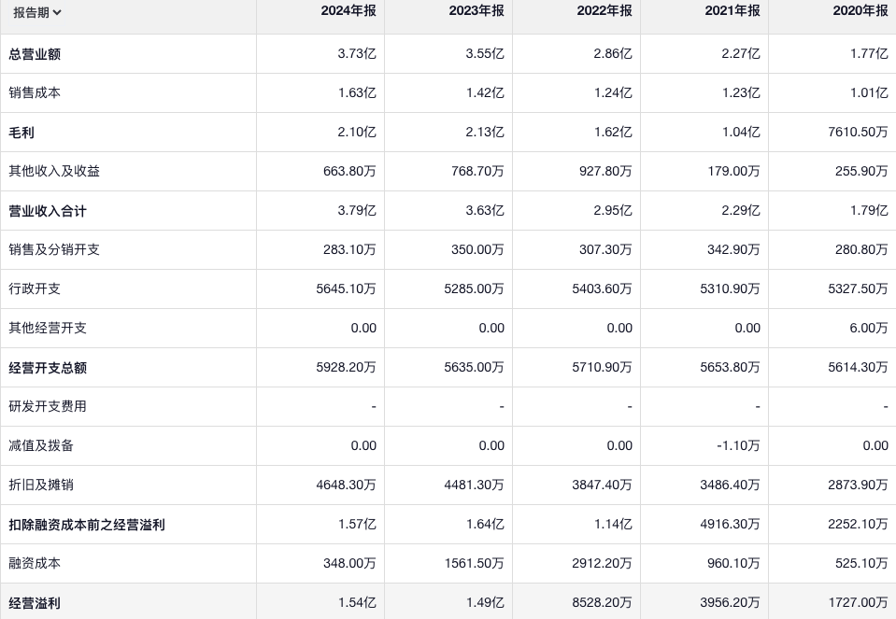
Task: Click the 销售及分销开支 row label
Action: [x=54, y=250]
